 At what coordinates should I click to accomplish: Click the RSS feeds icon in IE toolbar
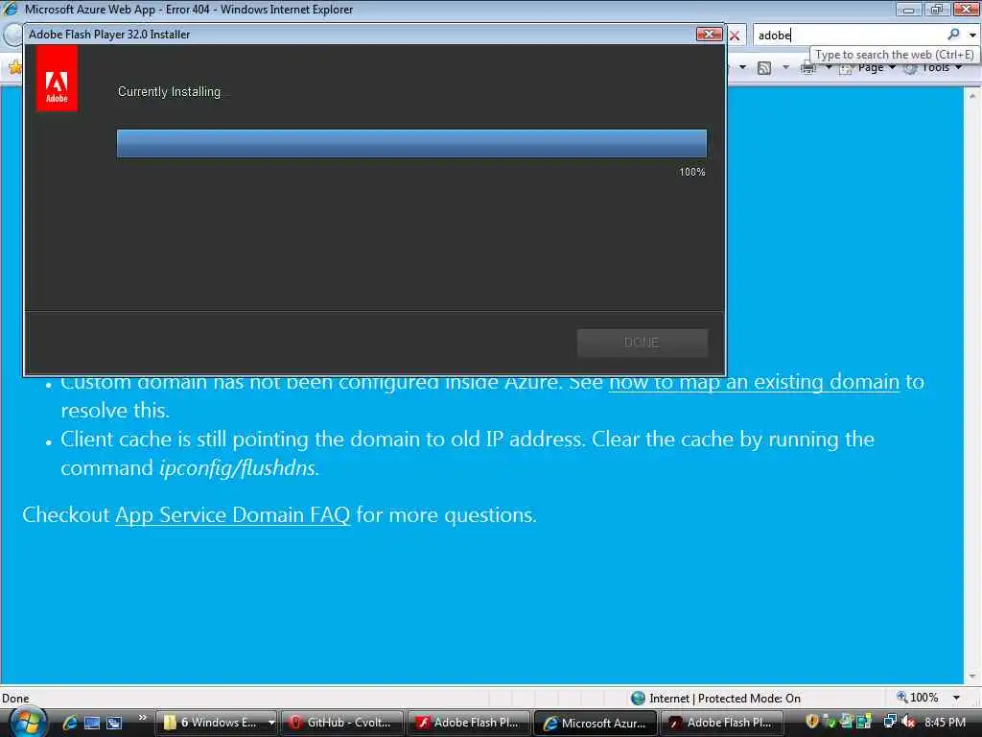tap(764, 68)
